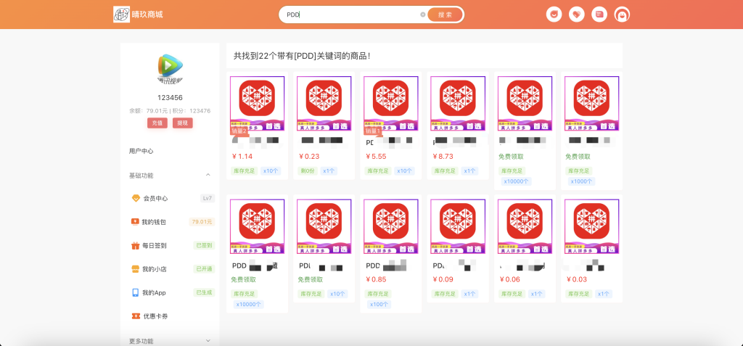Clear search text with the X icon

[423, 15]
